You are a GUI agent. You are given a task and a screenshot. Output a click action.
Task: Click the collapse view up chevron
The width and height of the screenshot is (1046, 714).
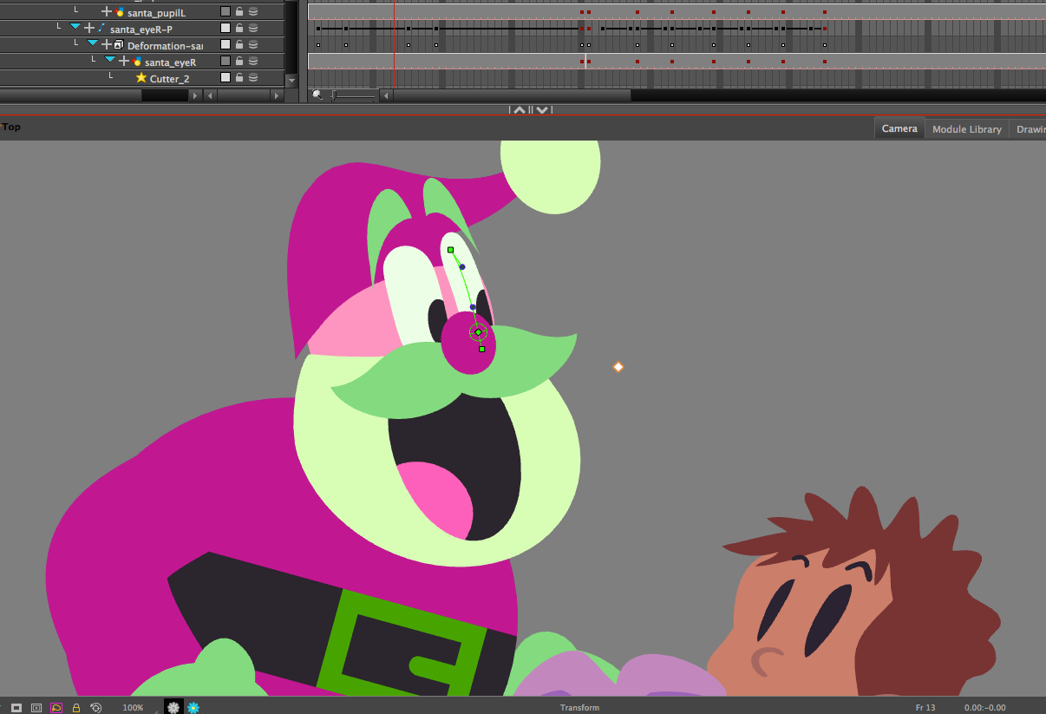(519, 110)
